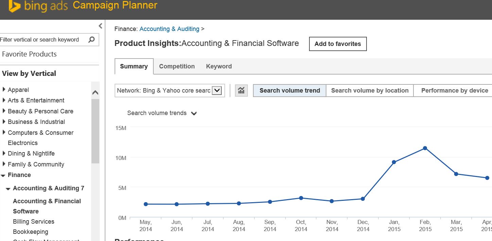This screenshot has width=492, height=241.
Task: Click the 5M y-axis label
Action: click(122, 188)
